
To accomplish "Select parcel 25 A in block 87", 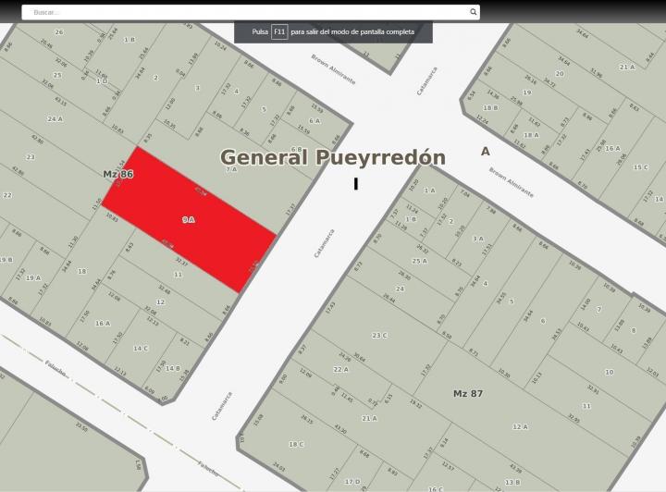I will (x=419, y=261).
